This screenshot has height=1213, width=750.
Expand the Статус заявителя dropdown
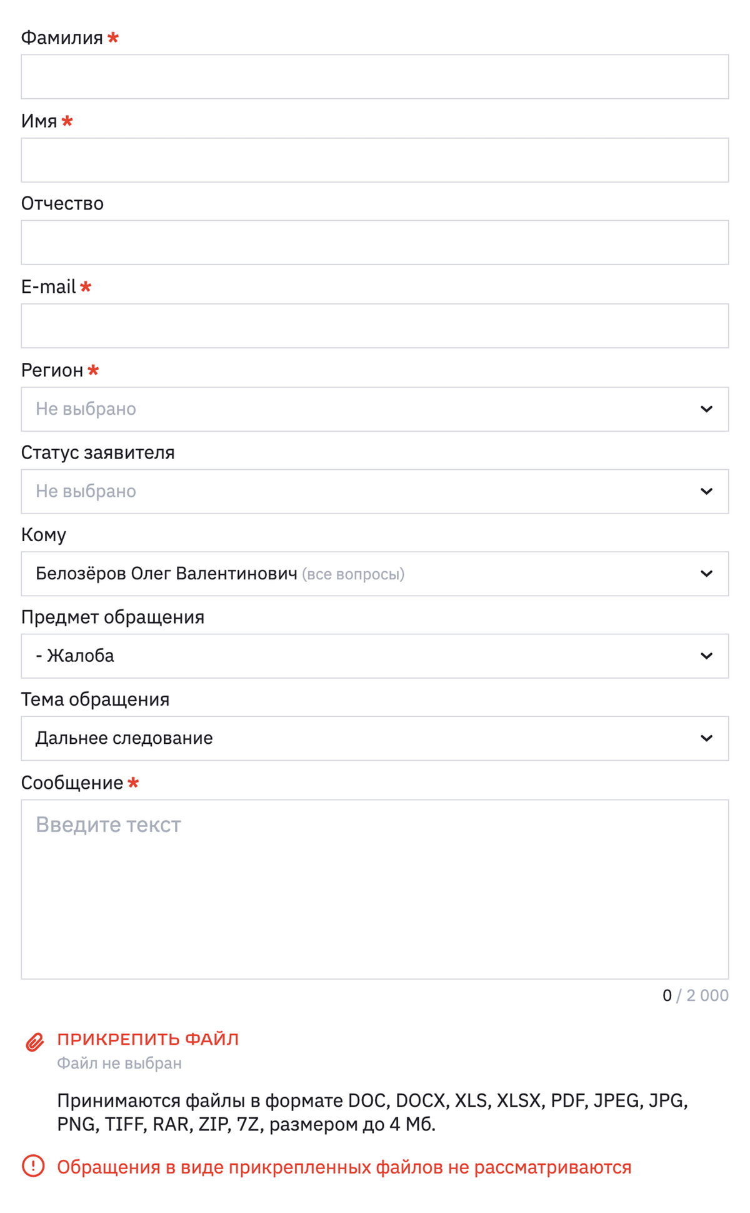(362, 492)
